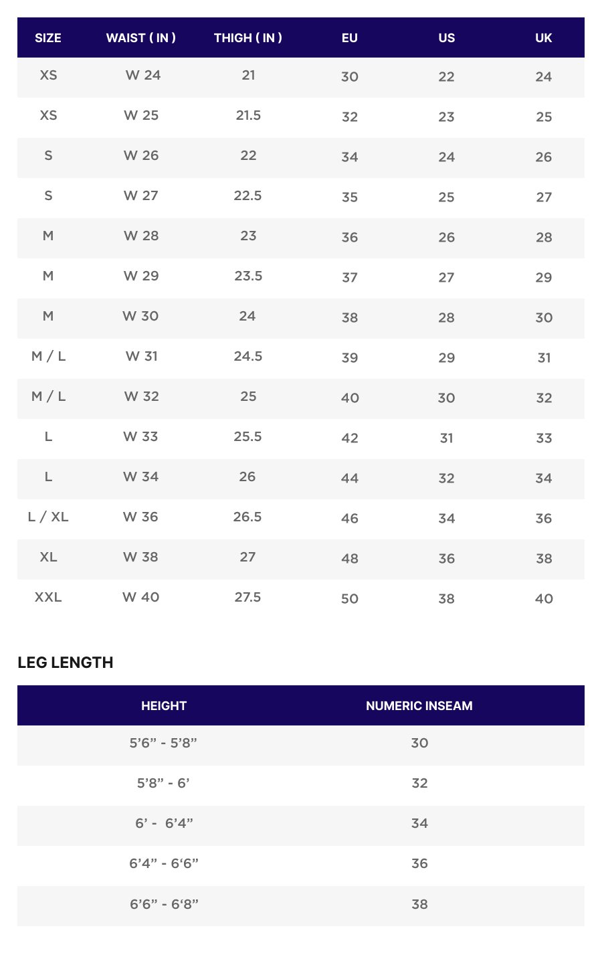Click the XL size cell

point(48,557)
